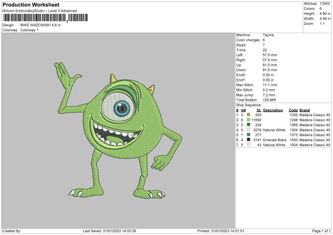
Task: Click the gold thread swatch in row 1
Action: [249, 115]
